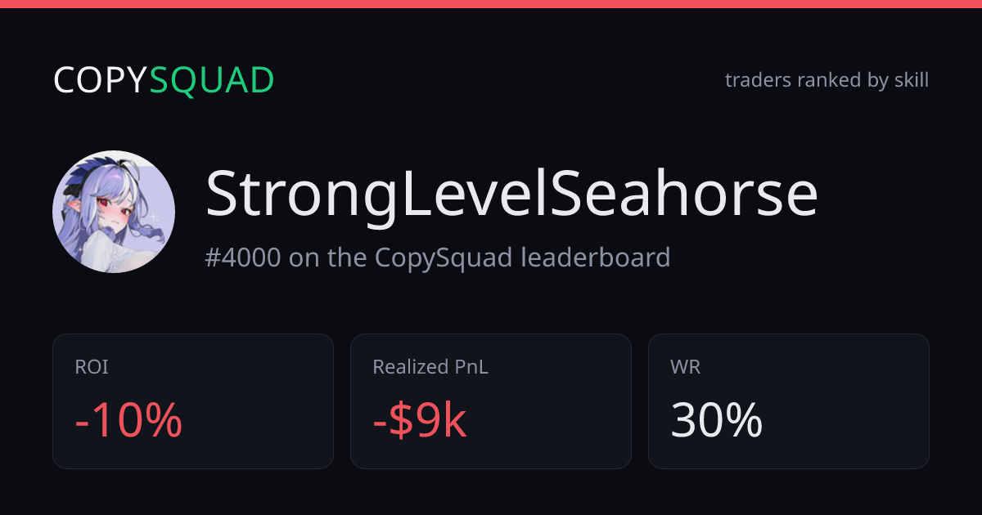
Task: Click the WR label
Action: tap(686, 368)
